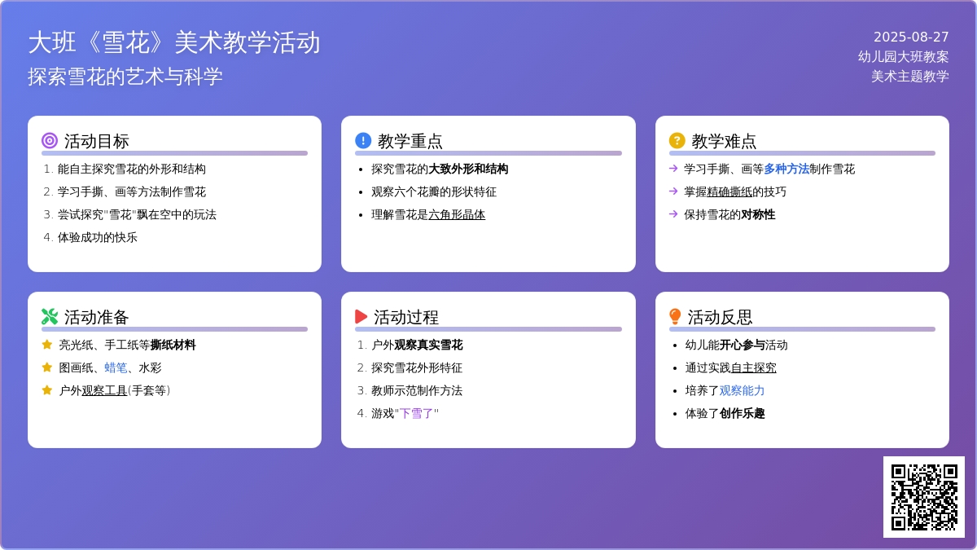Click process step 户外观察真实雪花
Screen dimensions: 977x550
click(417, 345)
